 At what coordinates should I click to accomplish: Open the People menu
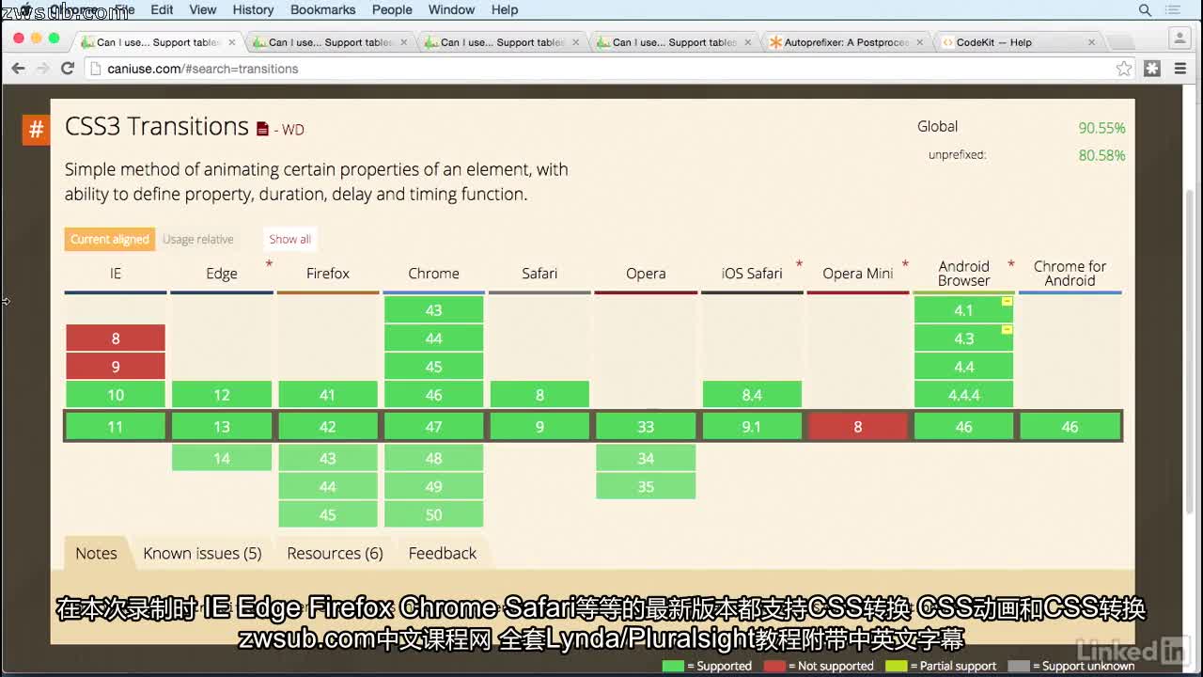[392, 9]
